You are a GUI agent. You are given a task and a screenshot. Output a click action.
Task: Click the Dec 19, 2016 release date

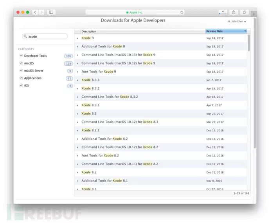point(215,130)
